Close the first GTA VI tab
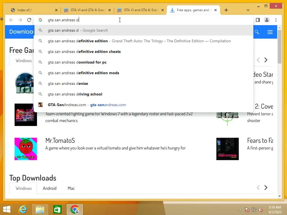The height and width of the screenshot is (215, 287). 110,10
